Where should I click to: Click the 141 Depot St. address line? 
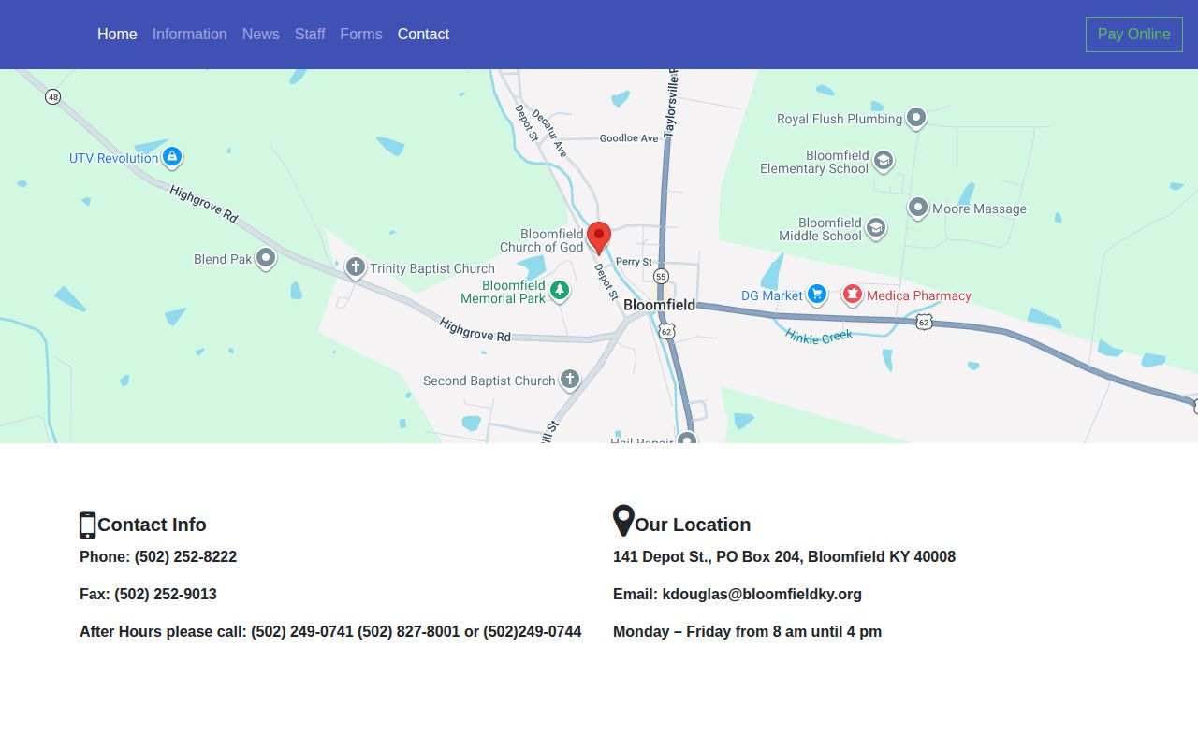pyautogui.click(x=784, y=557)
